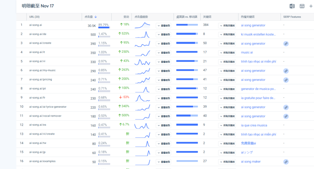Open keyword 'ai song maker'
This screenshot has height=169, width=314.
point(251,162)
